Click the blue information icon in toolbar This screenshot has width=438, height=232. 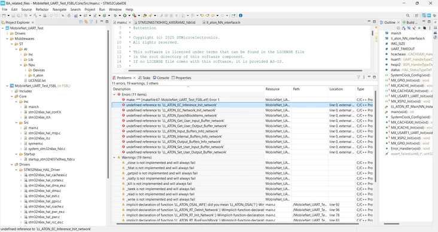pyautogui.click(x=241, y=16)
